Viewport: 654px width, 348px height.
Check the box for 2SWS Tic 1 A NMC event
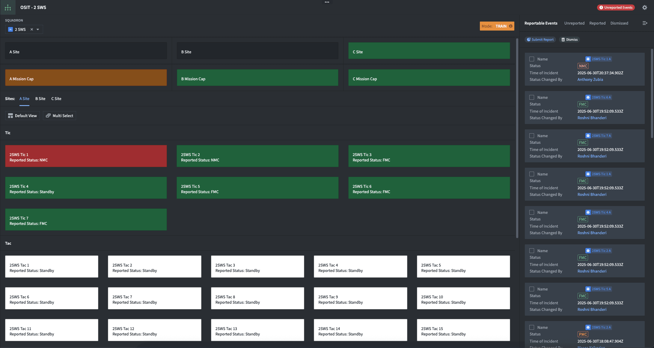(x=532, y=59)
